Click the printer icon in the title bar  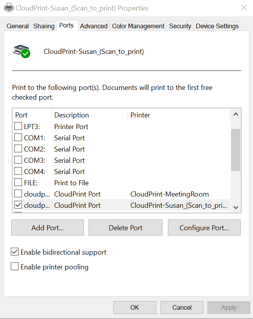coord(9,7)
